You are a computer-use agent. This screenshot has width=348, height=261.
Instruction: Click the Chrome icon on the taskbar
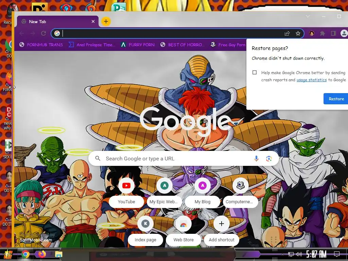[x=25, y=254]
